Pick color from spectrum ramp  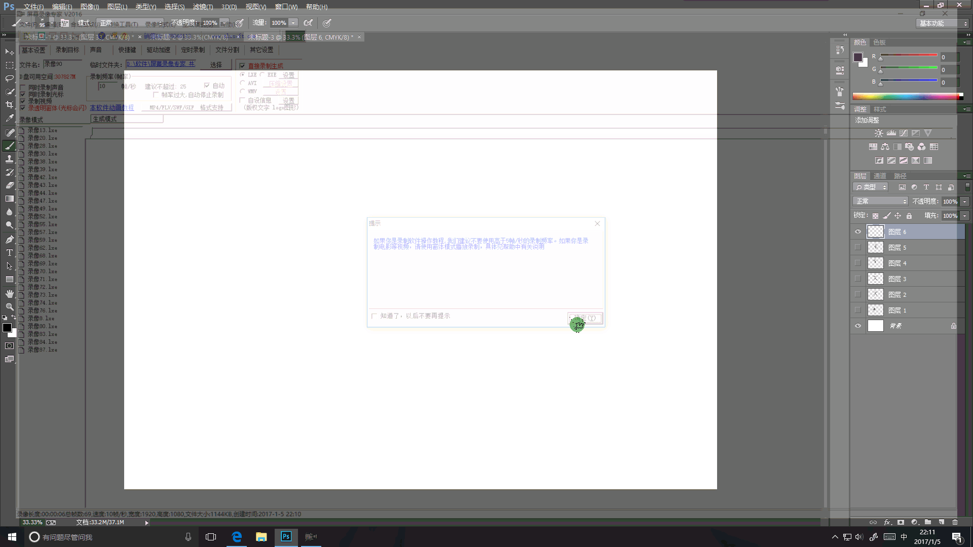[907, 96]
